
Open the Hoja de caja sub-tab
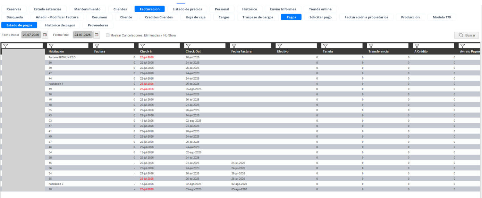coord(196,17)
